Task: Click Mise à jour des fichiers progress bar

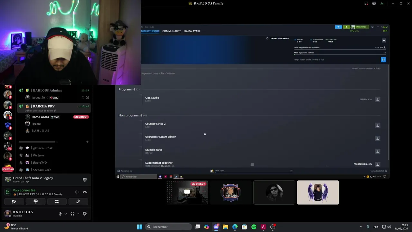Action: [x=340, y=54]
